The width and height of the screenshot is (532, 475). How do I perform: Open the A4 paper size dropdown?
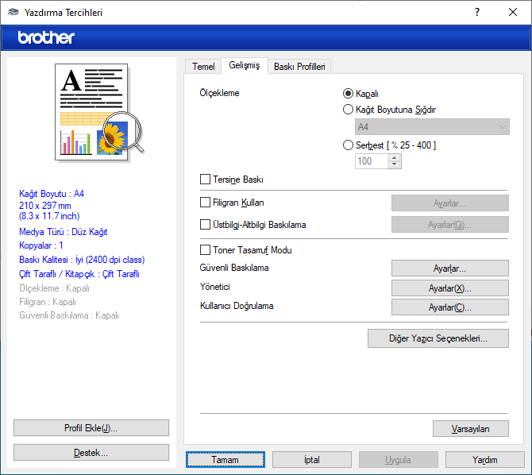pyautogui.click(x=432, y=127)
